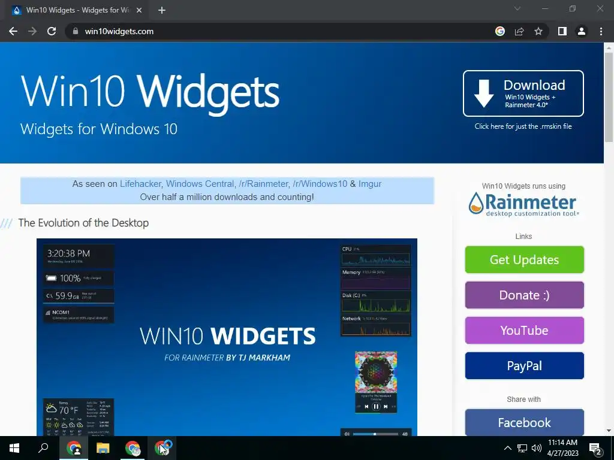614x460 pixels.
Task: Open the /r/Windows10 link
Action: pyautogui.click(x=320, y=184)
